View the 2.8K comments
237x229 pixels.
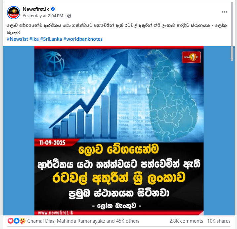[186, 221]
